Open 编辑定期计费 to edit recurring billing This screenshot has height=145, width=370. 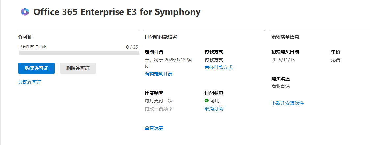(159, 74)
